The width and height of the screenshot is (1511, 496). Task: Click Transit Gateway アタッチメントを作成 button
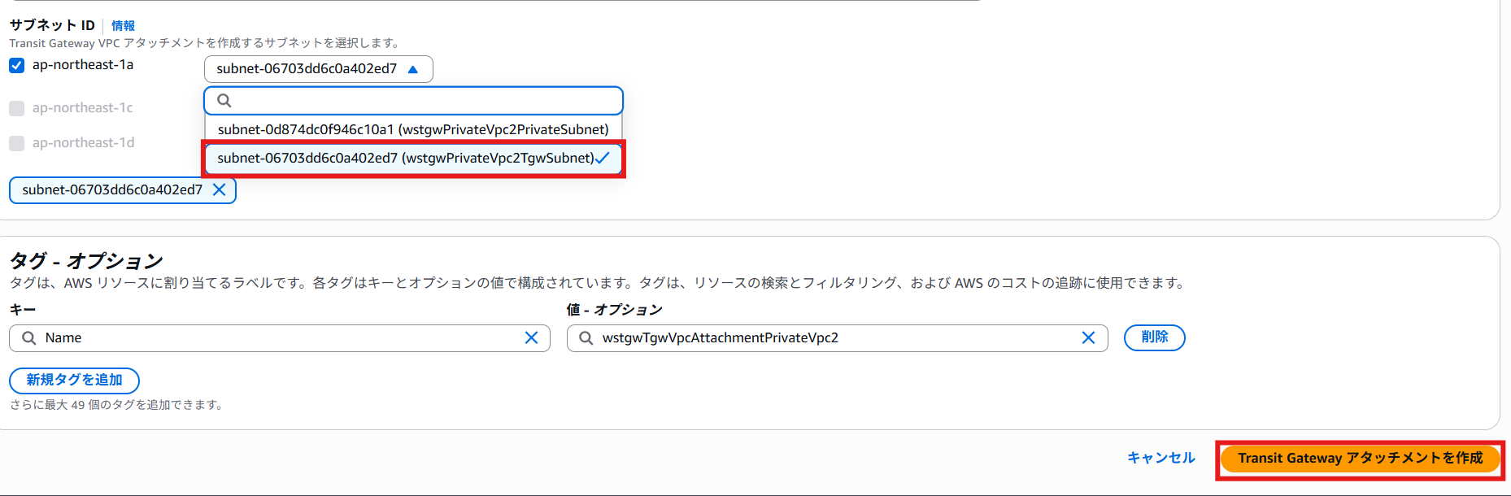[x=1360, y=459]
